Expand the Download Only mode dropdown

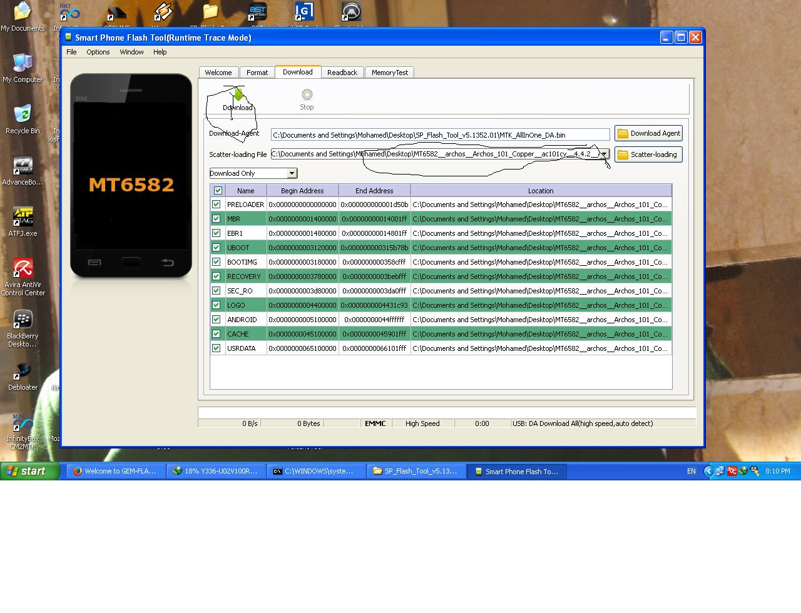292,173
